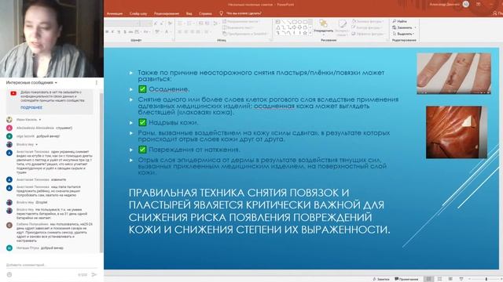The width and height of the screenshot is (503, 282).
Task: Select the star shape in shapes gallery
Action: click(x=305, y=33)
